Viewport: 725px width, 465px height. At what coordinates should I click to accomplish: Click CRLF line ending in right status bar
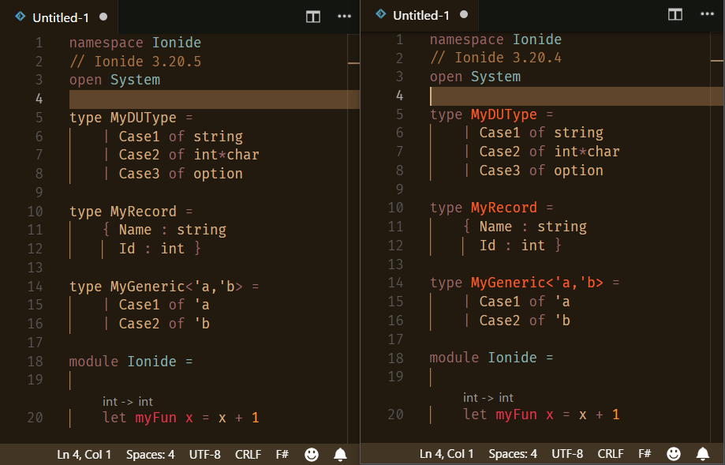coord(611,454)
